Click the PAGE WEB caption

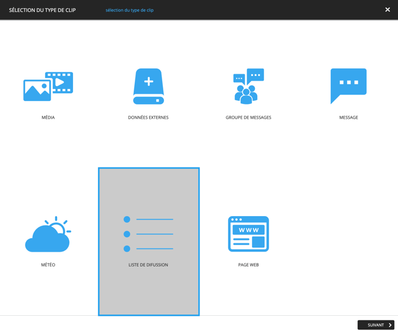pyautogui.click(x=248, y=265)
